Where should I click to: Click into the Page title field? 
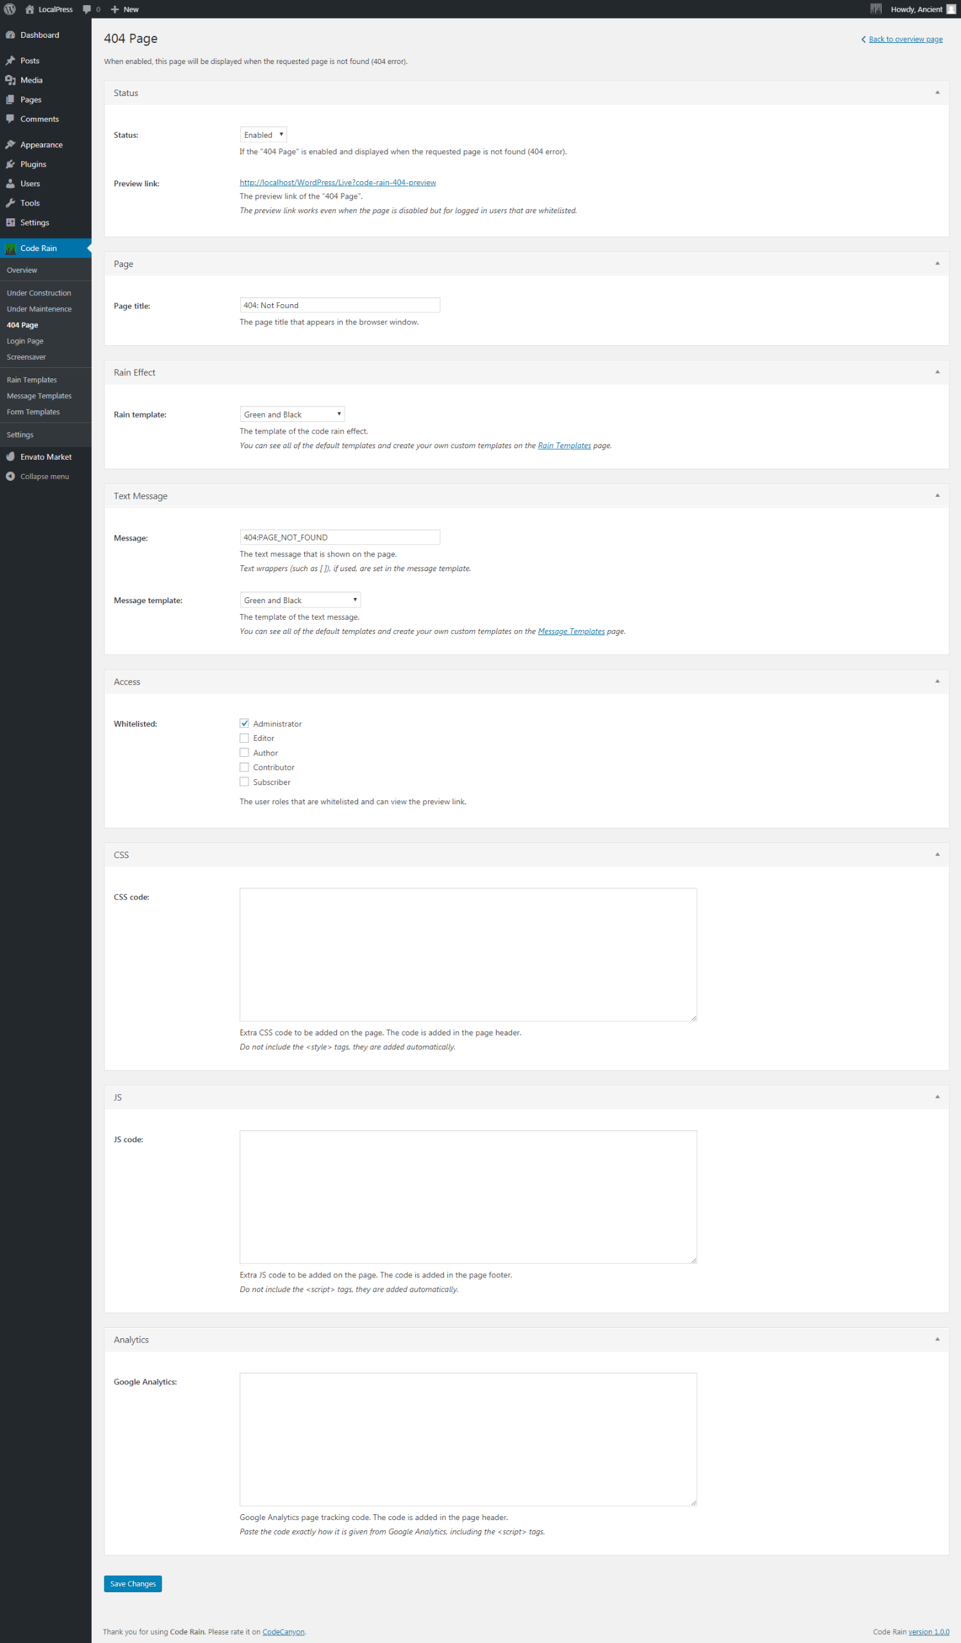(340, 305)
